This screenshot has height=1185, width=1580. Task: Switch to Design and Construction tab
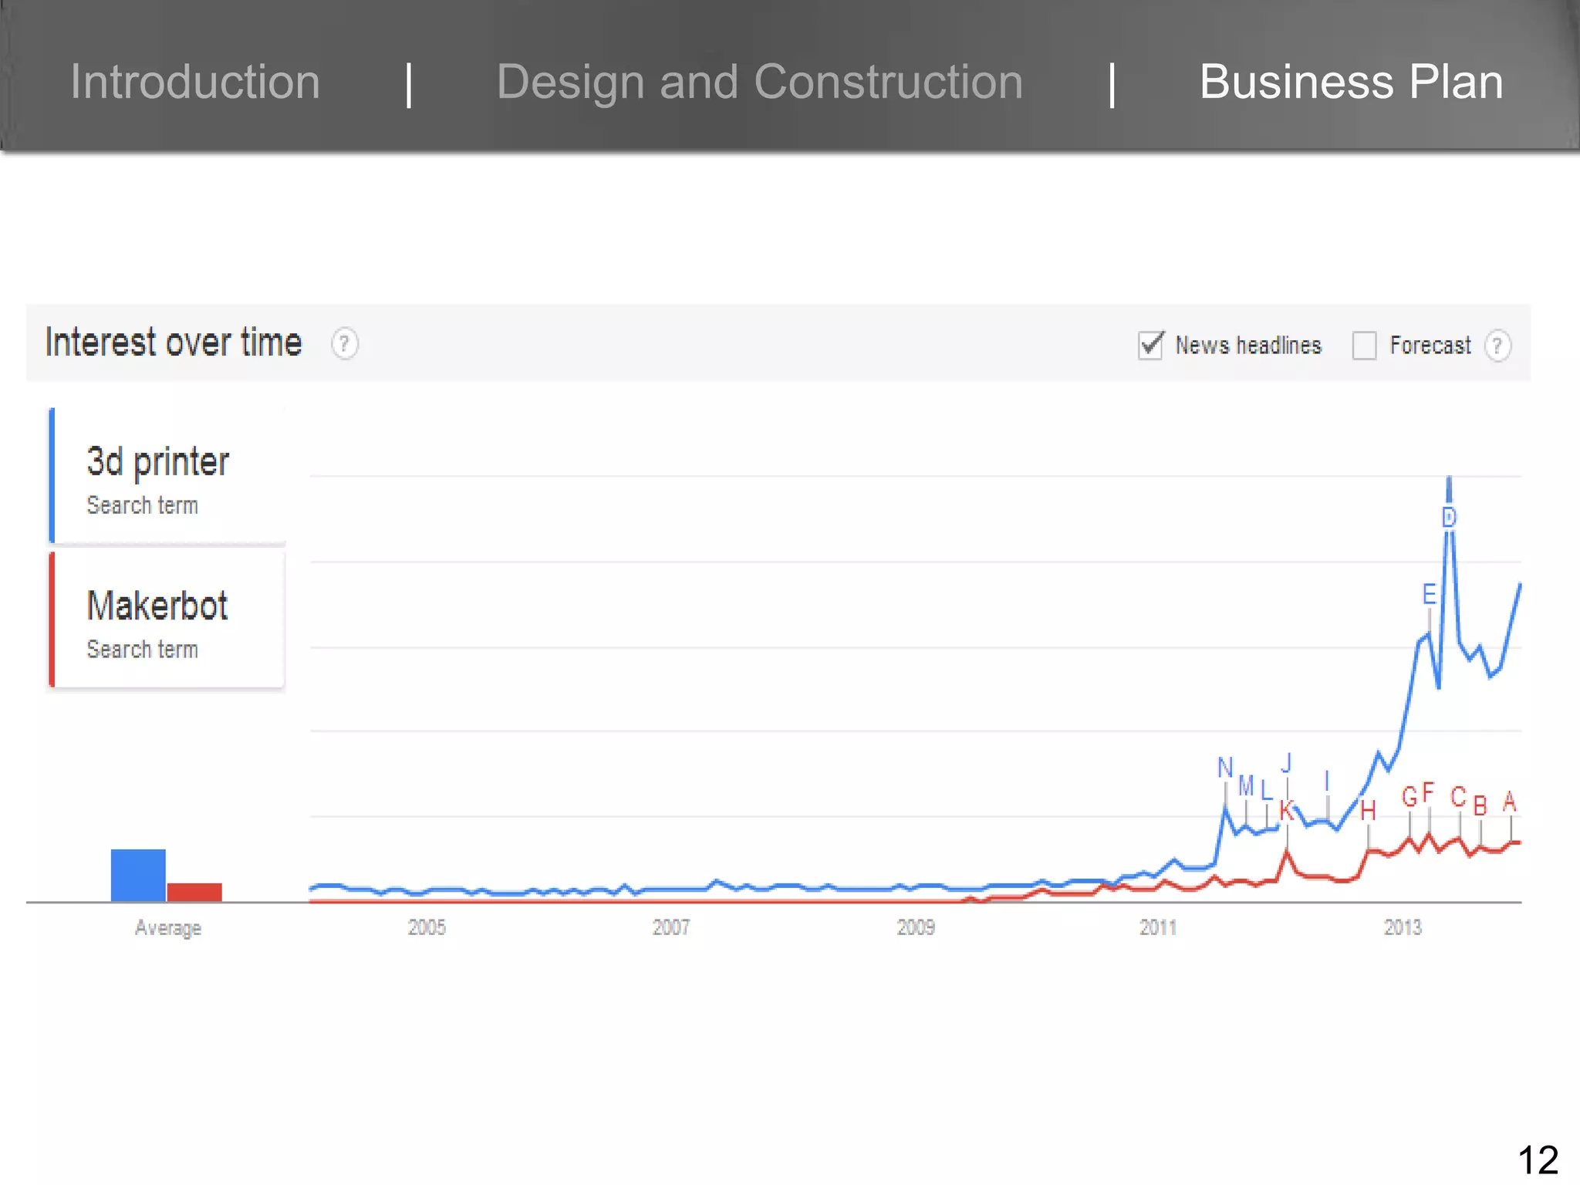point(759,82)
